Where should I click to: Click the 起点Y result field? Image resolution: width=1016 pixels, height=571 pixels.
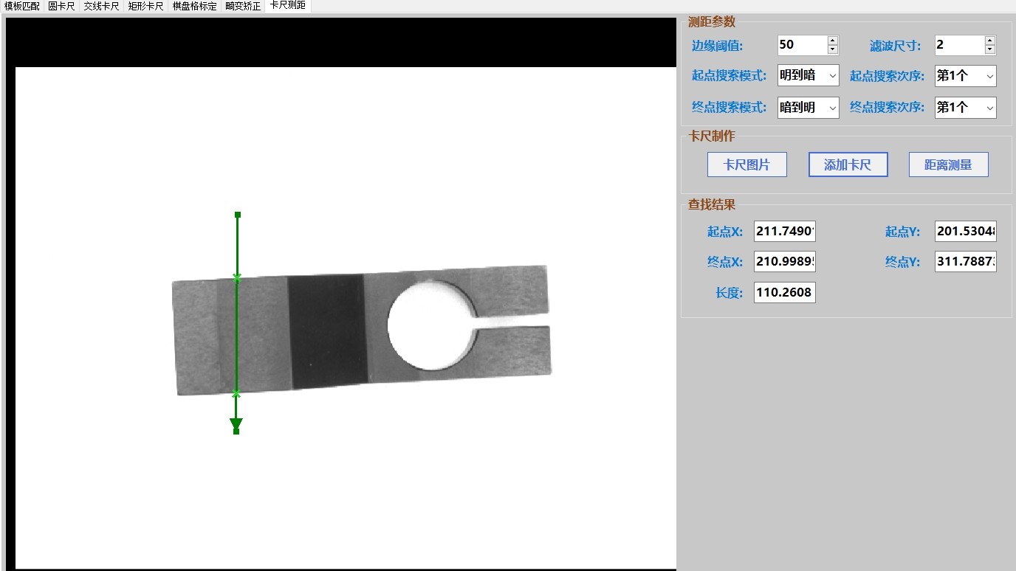tap(966, 232)
